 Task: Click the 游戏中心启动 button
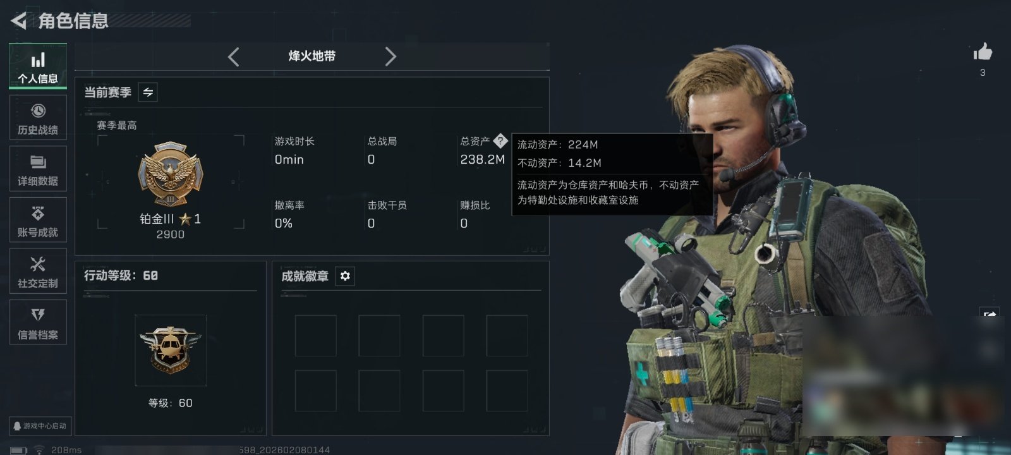(40, 426)
